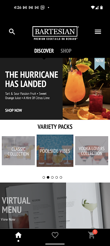This screenshot has width=110, height=246.
Task: Switch to the Discover tab
Action: pos(44,51)
